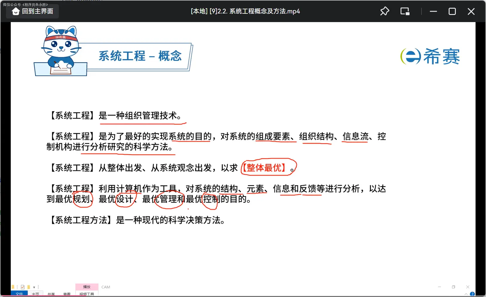Click the pink 播放 contextual tab

(87, 287)
